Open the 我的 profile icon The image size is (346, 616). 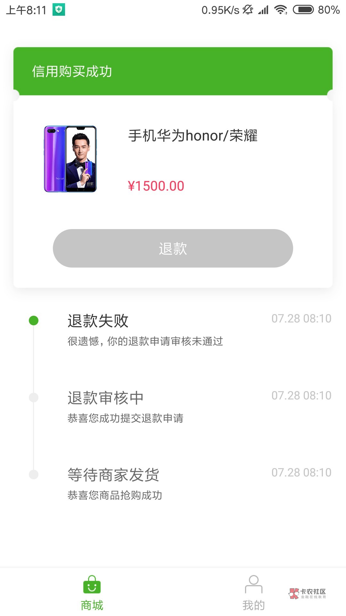[x=253, y=585]
